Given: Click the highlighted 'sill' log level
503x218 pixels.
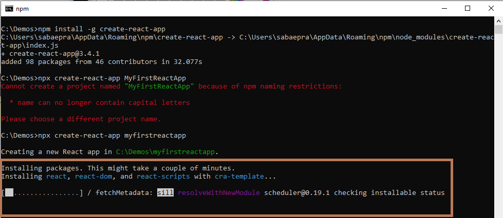Looking at the screenshot, I should tap(165, 193).
